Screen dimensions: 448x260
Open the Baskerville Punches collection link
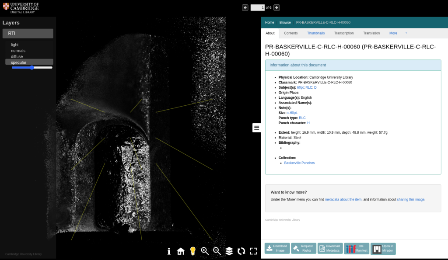pyautogui.click(x=299, y=163)
